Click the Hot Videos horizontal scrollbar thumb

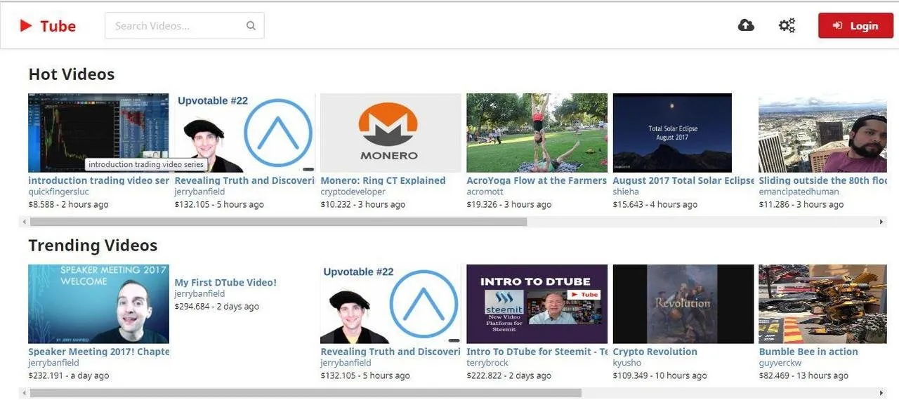point(278,222)
